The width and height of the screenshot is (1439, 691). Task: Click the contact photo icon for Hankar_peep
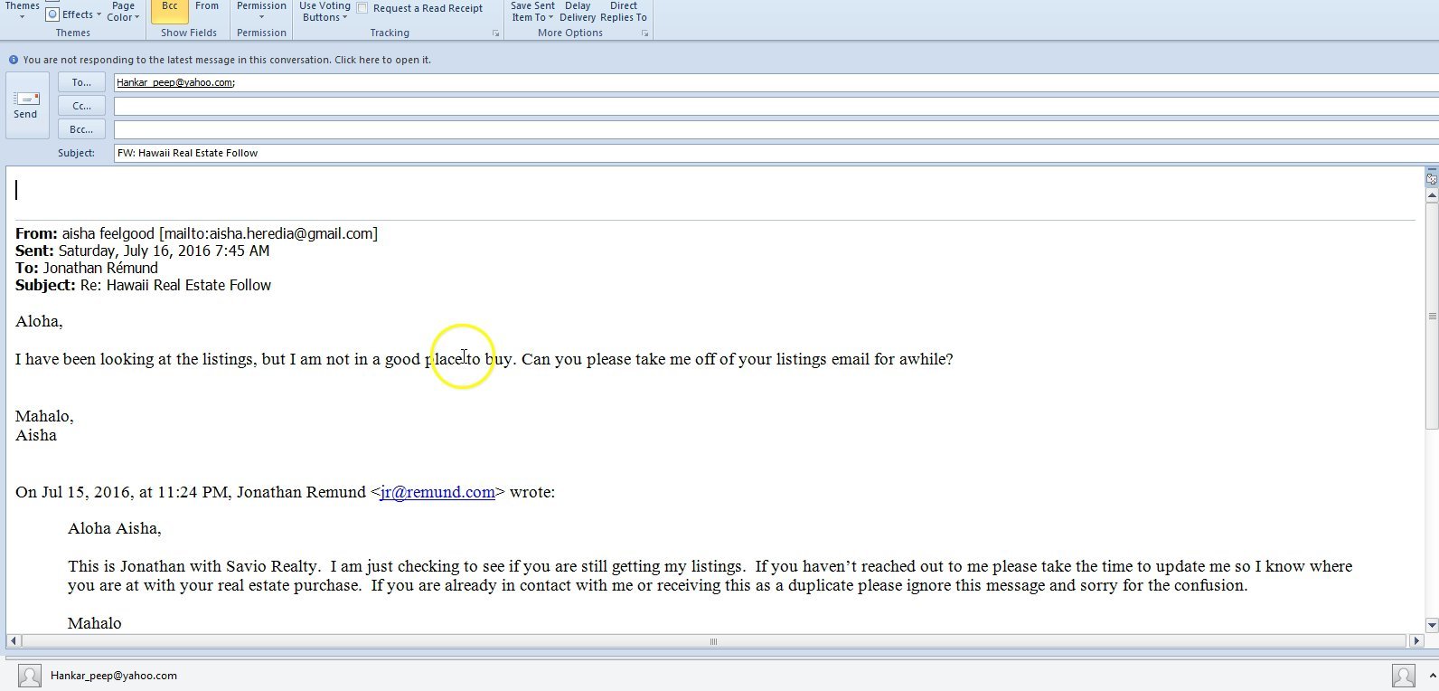pos(30,676)
